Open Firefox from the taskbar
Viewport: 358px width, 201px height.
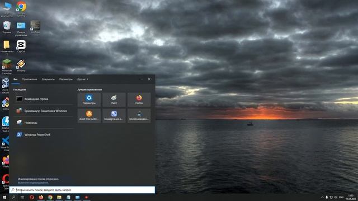point(41,197)
